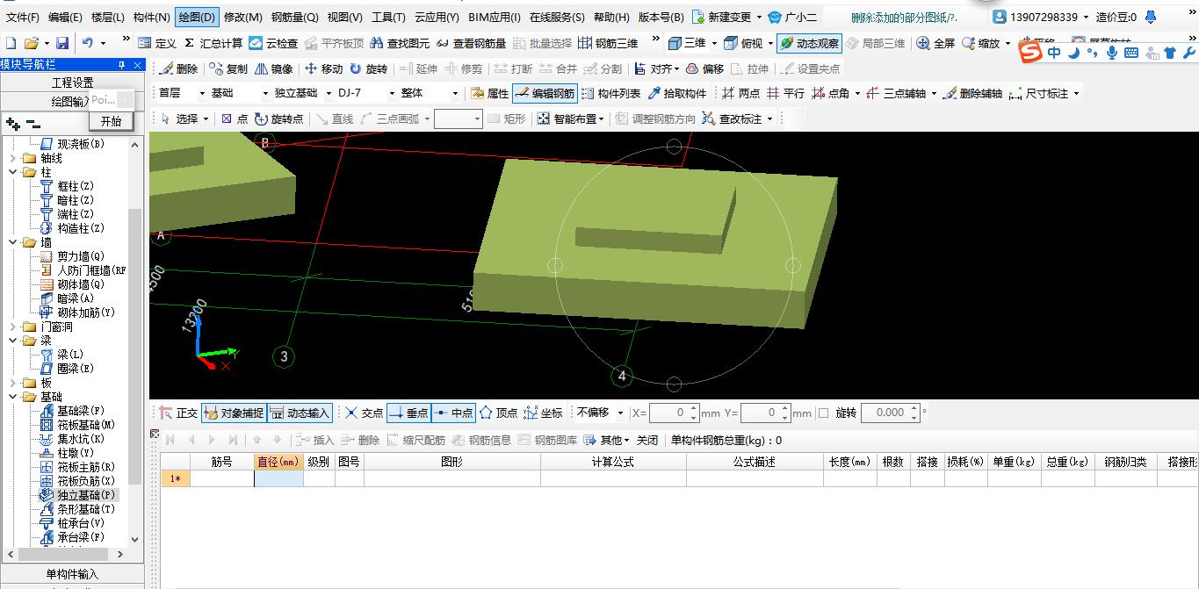Open the BIM应用(I) menu
This screenshot has height=589, width=1199.
tap(494, 17)
